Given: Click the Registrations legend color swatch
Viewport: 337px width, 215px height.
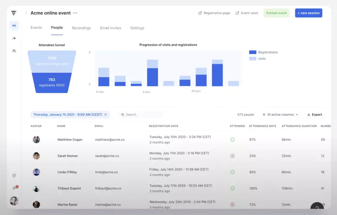Looking at the screenshot, I should click(252, 52).
